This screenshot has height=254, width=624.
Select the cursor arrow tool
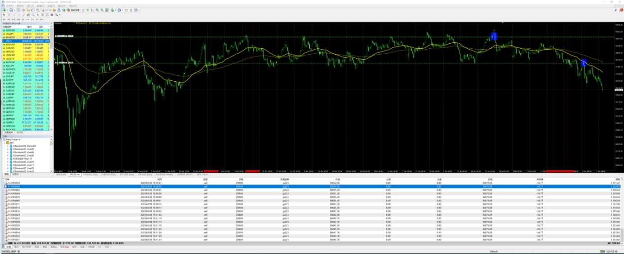point(4,14)
